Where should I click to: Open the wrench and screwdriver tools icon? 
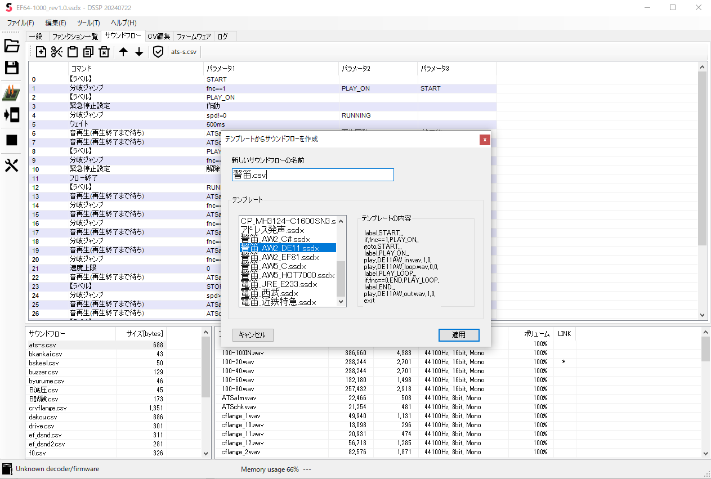12,165
